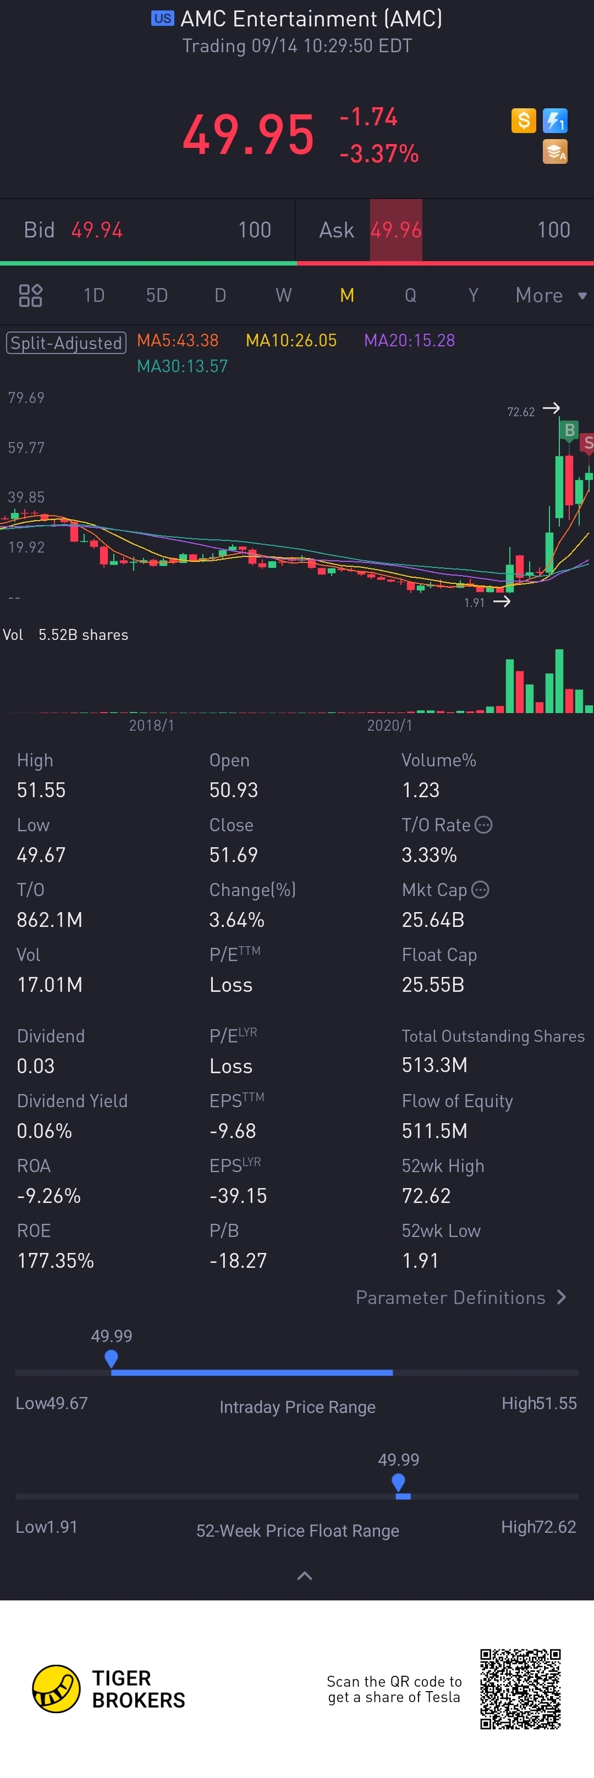594x1778 pixels.
Task: Tap the percent change -3.37%
Action: coord(379,153)
